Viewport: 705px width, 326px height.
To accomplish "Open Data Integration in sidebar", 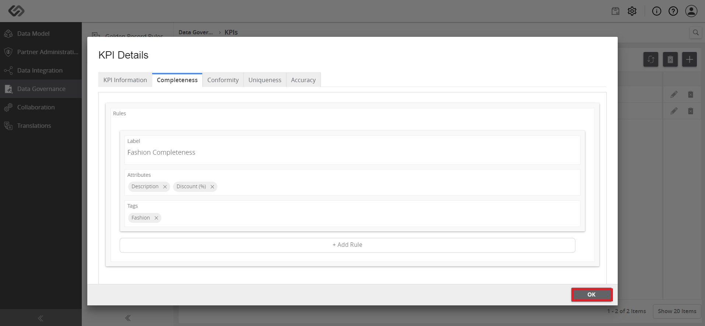I will click(41, 70).
